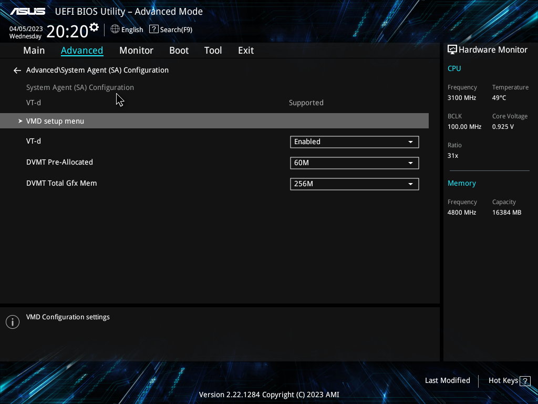The image size is (538, 404).
Task: Click the Memory section divider in Hardware Monitor
Action: [x=489, y=171]
